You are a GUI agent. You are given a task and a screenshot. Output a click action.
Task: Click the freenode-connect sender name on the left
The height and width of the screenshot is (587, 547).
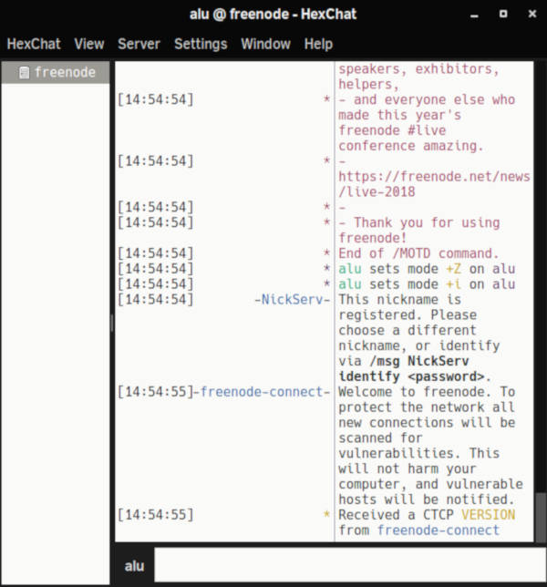[x=262, y=392]
